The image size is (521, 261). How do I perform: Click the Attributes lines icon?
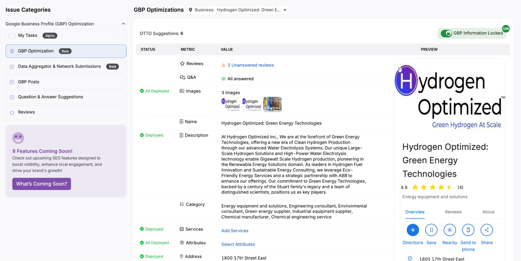(x=182, y=243)
